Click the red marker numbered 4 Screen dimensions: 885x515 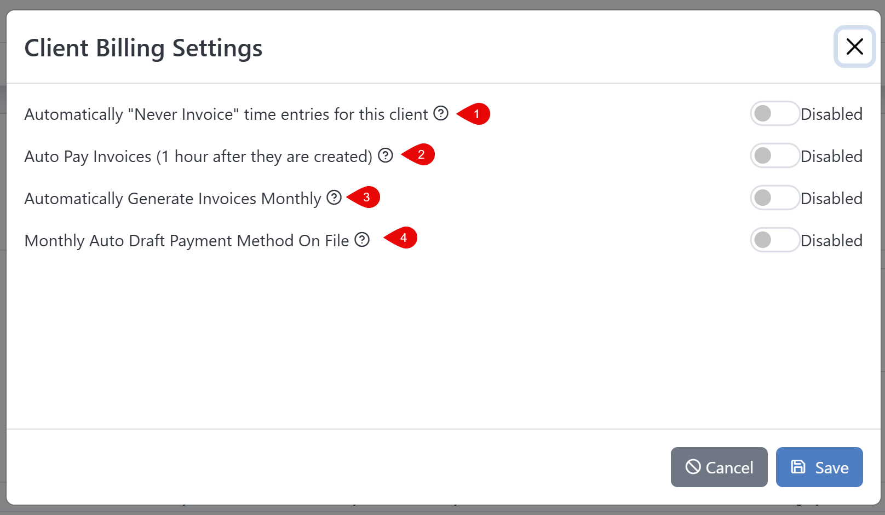404,238
